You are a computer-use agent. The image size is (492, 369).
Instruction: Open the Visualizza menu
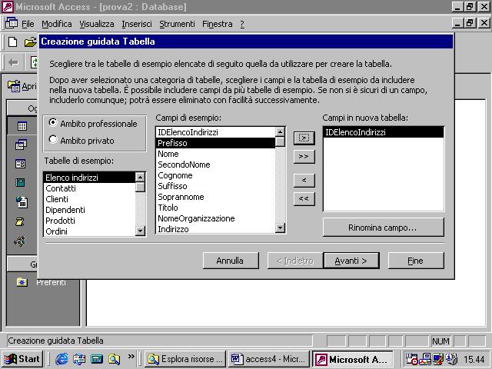point(97,24)
